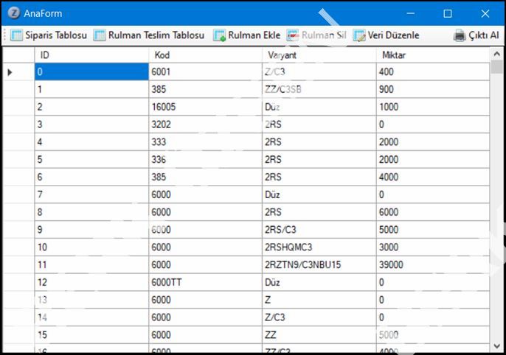Select the row header arrow for row 0
This screenshot has width=506, height=355.
10,72
